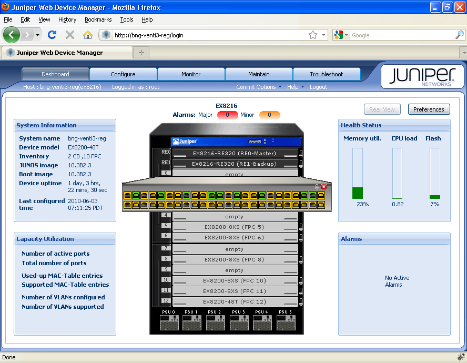Viewport: 467px width, 363px height.
Task: Click the site identity icon beside the URL
Action: [106, 35]
